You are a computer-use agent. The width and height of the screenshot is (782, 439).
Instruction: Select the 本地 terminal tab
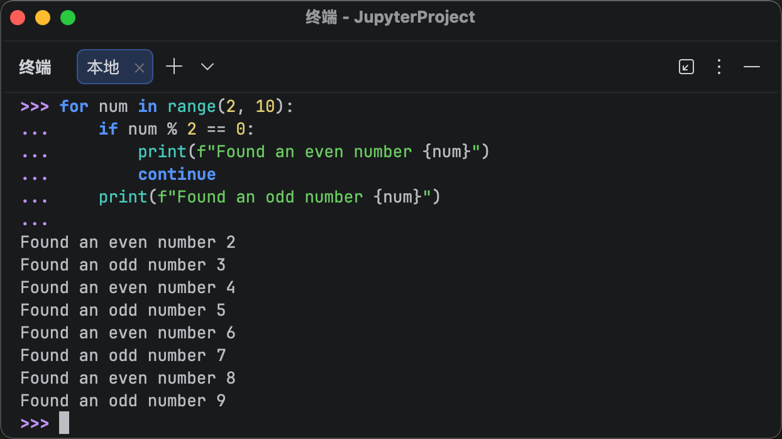[103, 67]
